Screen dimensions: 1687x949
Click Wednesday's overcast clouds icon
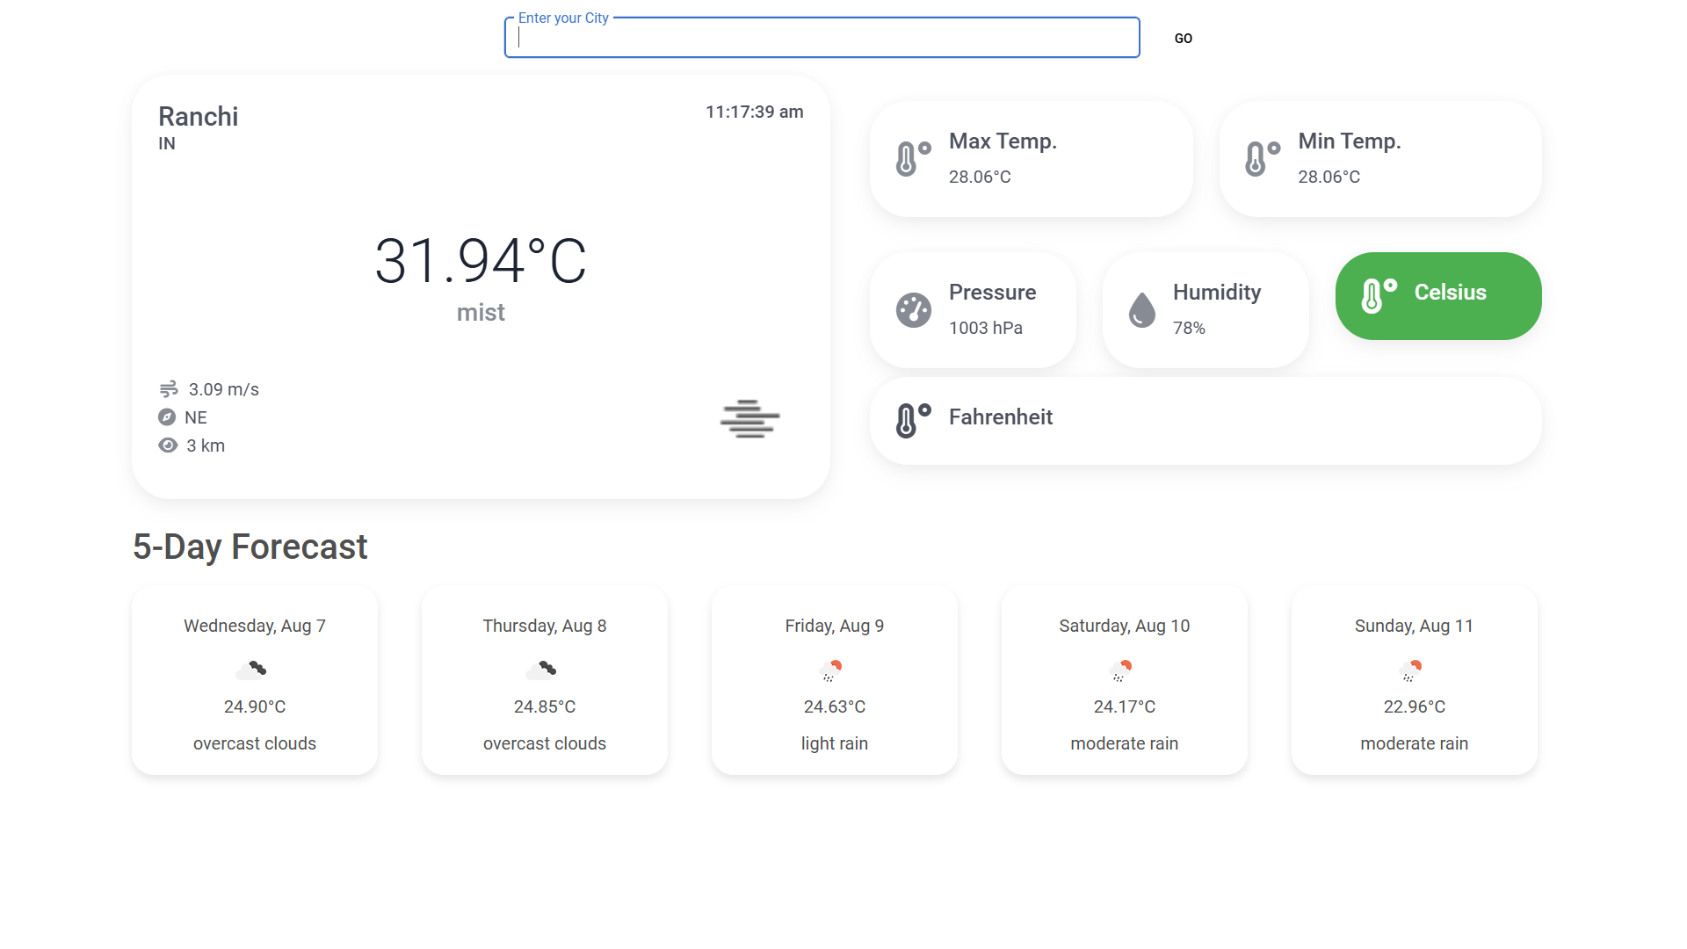click(251, 670)
